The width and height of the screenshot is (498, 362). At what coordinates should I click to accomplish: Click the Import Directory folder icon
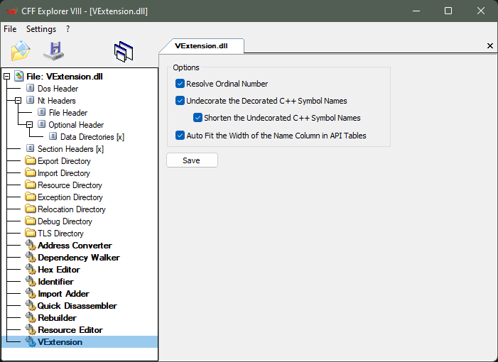point(31,172)
